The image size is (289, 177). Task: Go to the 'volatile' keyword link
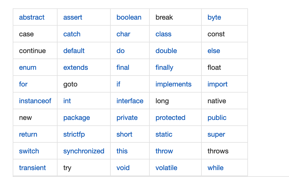tap(166, 168)
